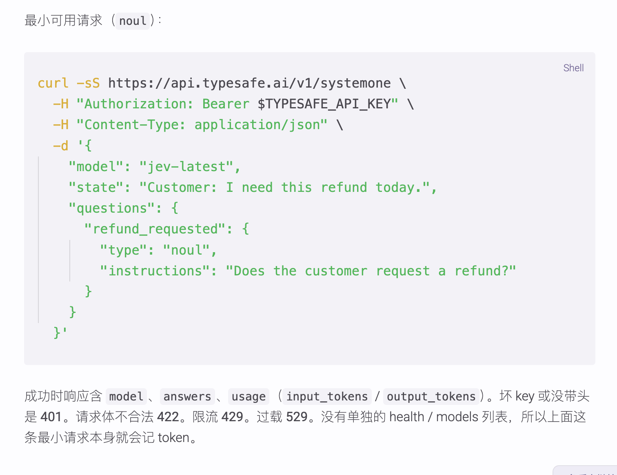Click the opening brace after "questions"

(175, 208)
